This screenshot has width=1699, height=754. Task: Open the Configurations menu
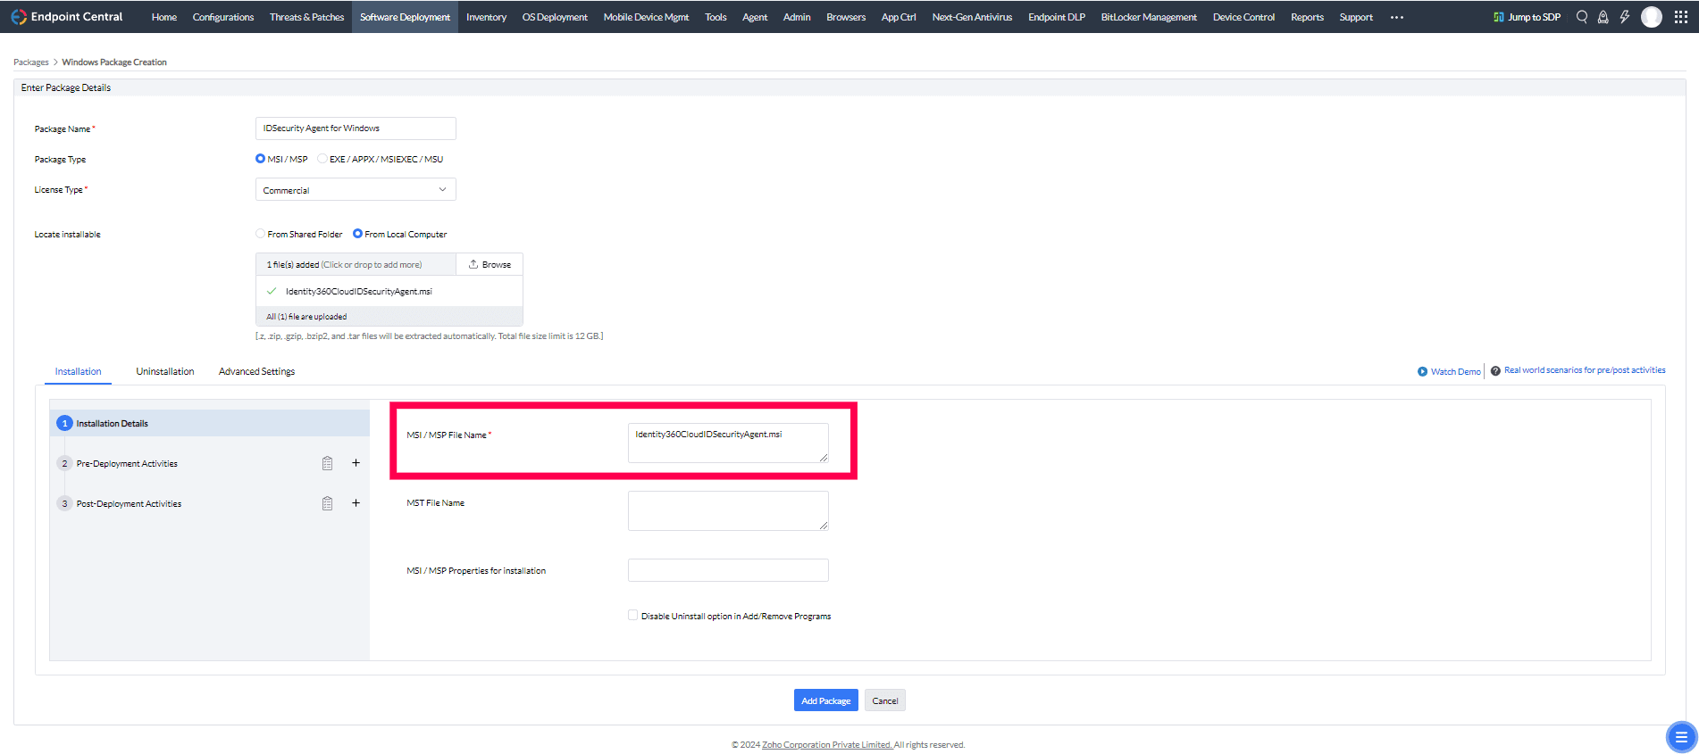[x=223, y=17]
